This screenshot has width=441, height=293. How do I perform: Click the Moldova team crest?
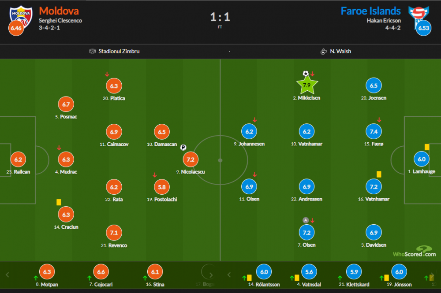[x=21, y=17]
